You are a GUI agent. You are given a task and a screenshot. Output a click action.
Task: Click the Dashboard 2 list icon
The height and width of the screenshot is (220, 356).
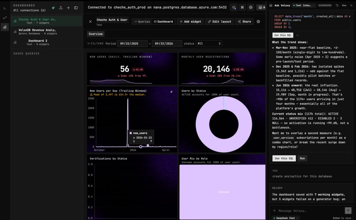pos(15,42)
